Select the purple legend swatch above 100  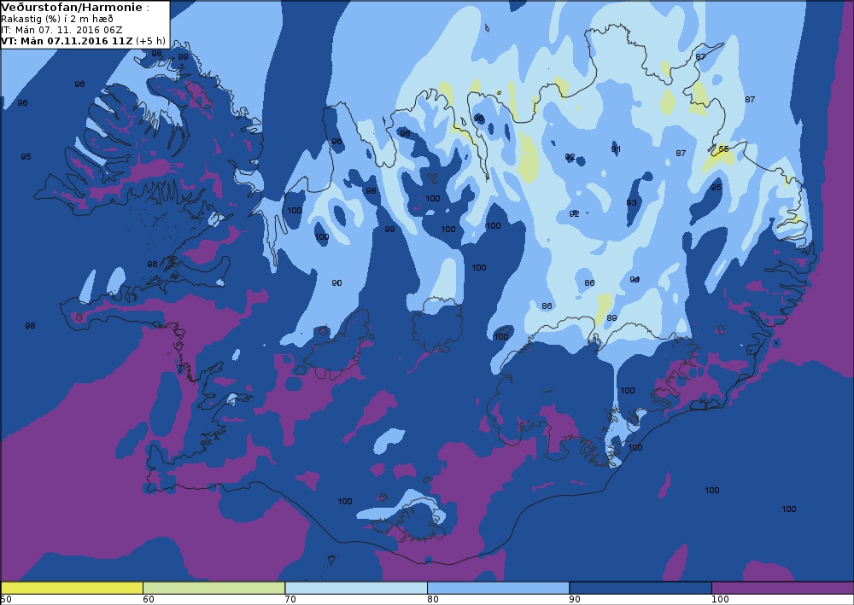click(782, 588)
